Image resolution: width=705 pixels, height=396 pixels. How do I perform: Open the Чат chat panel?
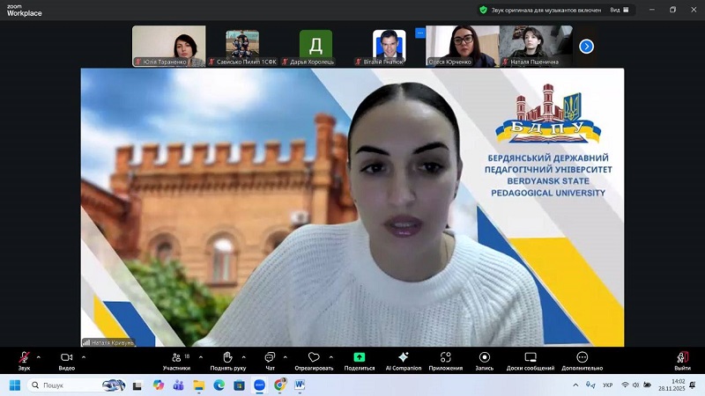(271, 359)
